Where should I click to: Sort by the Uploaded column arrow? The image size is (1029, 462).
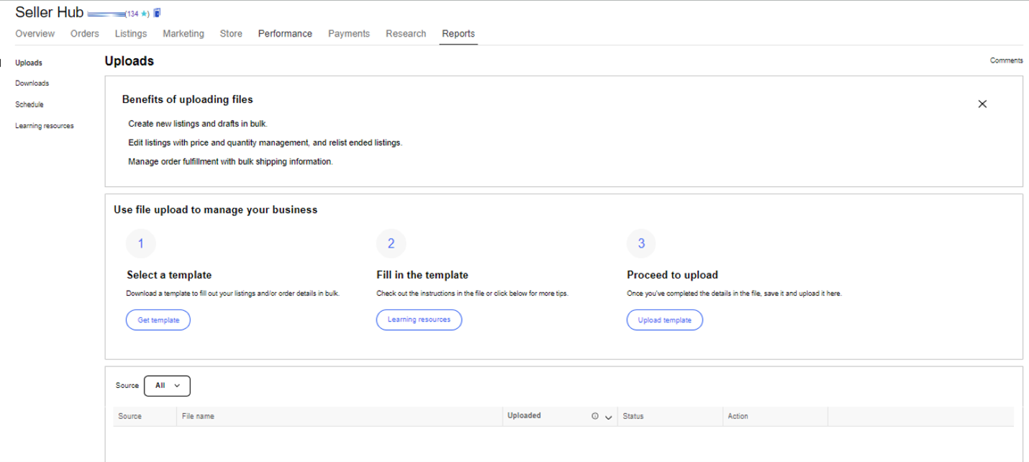point(608,417)
